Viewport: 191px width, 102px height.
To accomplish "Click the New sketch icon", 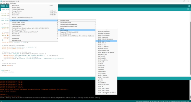I will (7, 6).
